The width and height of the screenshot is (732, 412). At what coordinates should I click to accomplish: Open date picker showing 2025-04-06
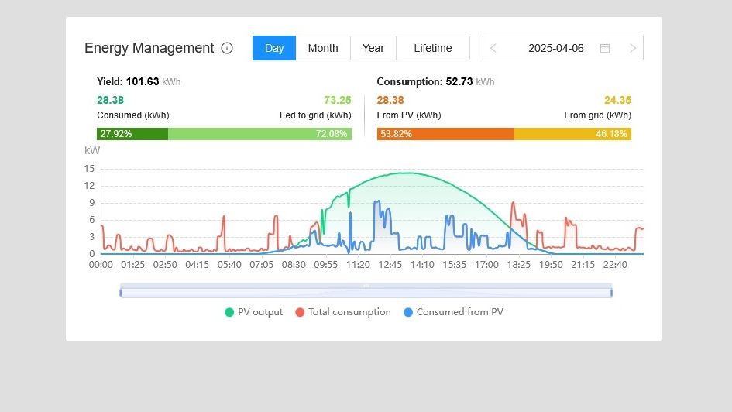(x=555, y=48)
